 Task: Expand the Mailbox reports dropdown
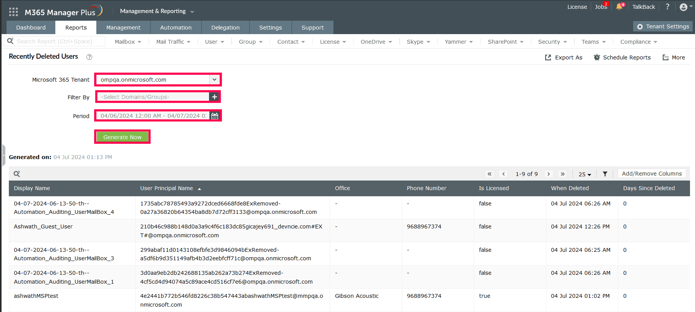(x=128, y=42)
